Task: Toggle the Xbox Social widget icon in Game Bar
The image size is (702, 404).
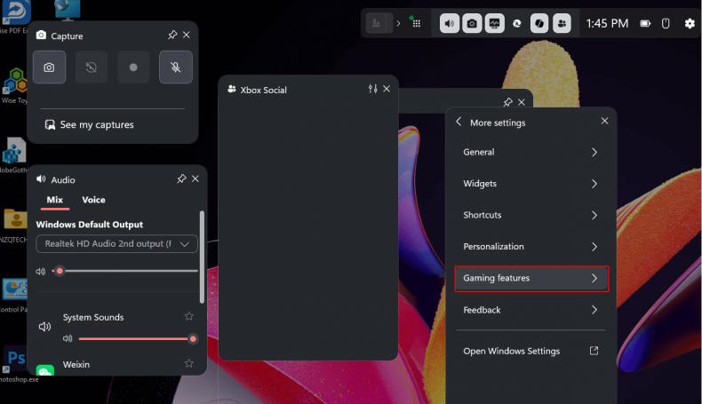Action: 562,23
